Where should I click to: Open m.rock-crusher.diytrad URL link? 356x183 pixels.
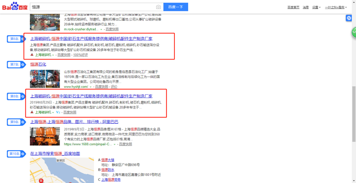click(x=81, y=29)
